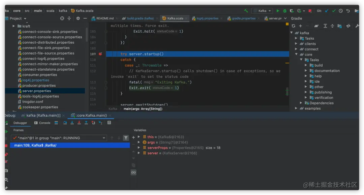Toggle the frames filter funnel button
This screenshot has height=195, width=364.
click(126, 138)
